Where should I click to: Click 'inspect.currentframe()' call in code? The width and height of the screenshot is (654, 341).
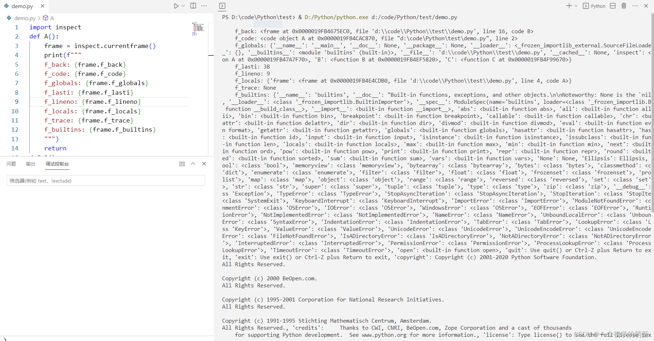pyautogui.click(x=115, y=46)
